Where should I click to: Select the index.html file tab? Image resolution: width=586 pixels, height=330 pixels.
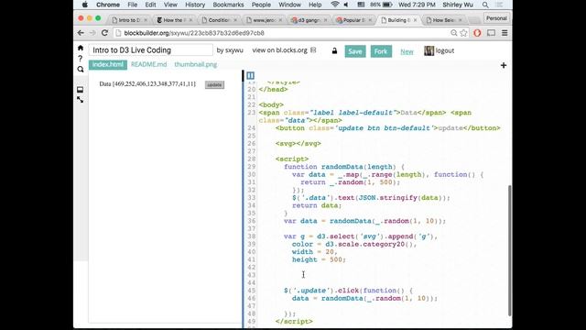(x=108, y=64)
